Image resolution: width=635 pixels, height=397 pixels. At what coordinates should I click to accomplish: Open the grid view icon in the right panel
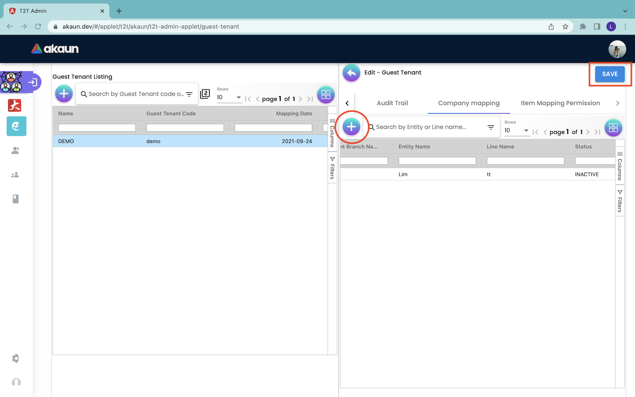click(613, 128)
